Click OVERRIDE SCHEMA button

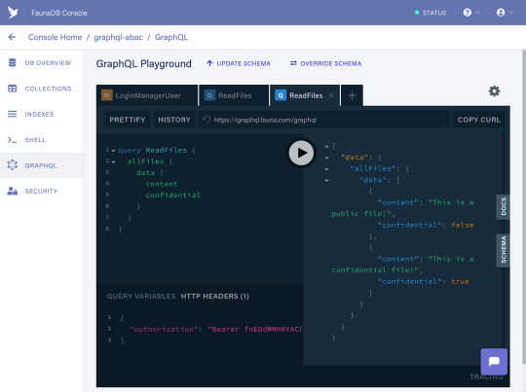coord(325,63)
